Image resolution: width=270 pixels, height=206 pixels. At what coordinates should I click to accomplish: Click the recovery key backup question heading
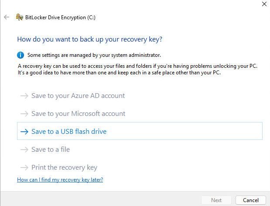(x=89, y=39)
